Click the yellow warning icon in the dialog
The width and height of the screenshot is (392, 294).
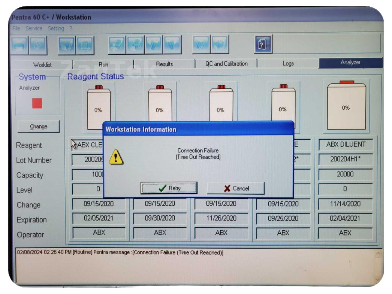[116, 157]
